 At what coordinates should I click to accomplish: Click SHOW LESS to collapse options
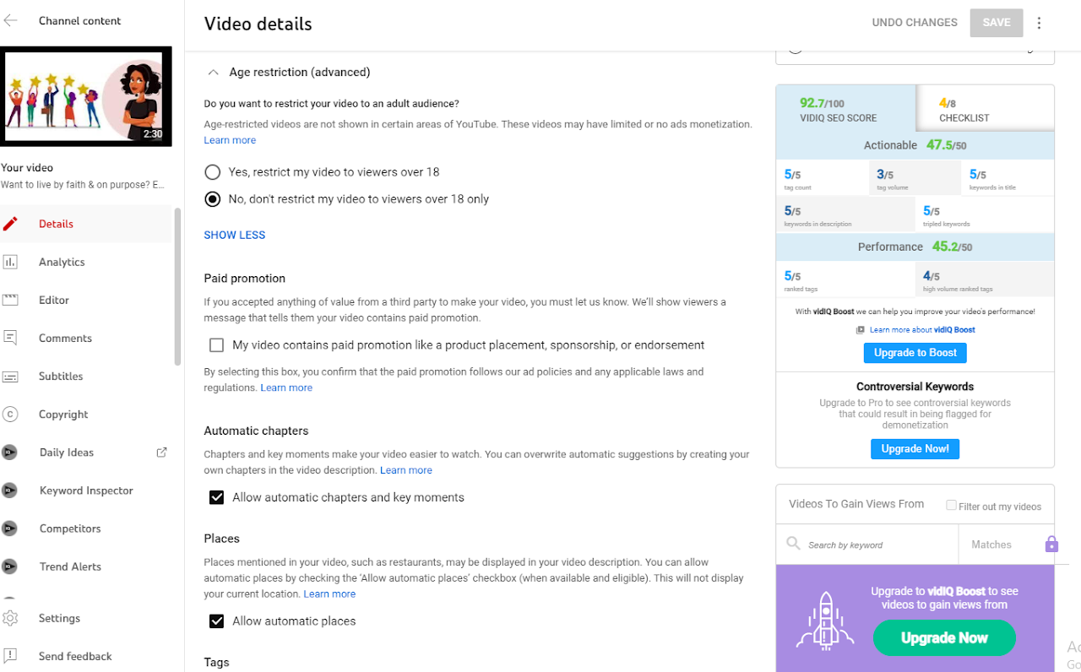(x=235, y=236)
